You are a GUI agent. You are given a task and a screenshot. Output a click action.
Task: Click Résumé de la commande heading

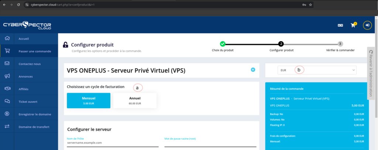click(x=287, y=89)
